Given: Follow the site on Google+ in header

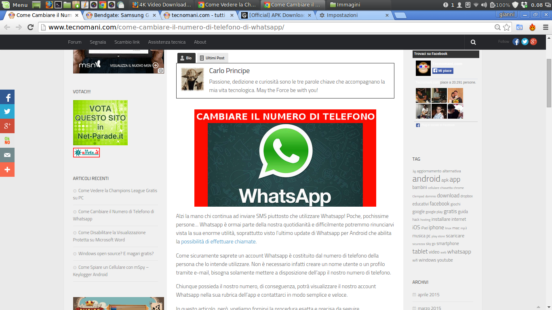Looking at the screenshot, I should [x=533, y=42].
